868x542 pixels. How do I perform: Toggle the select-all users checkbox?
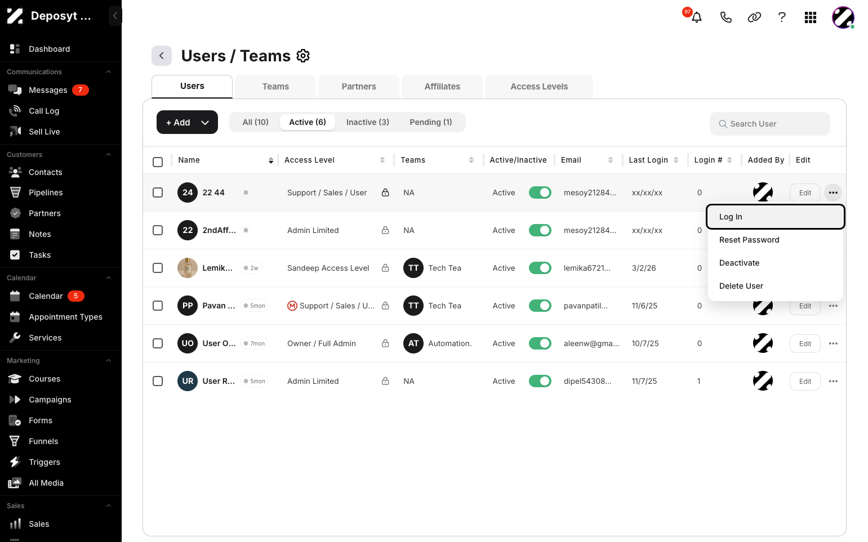click(x=158, y=162)
